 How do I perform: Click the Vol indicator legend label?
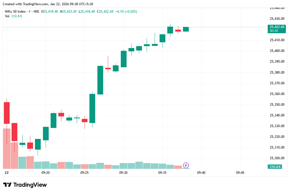point(7,16)
